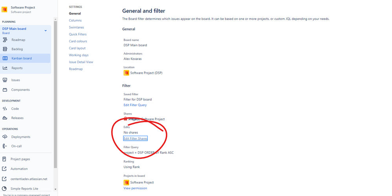Click the Software Project (DSP) location text
This screenshot has width=392, height=196.
(x=146, y=73)
